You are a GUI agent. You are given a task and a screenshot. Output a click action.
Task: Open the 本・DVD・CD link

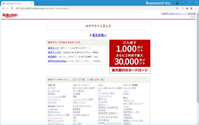pos(54,91)
